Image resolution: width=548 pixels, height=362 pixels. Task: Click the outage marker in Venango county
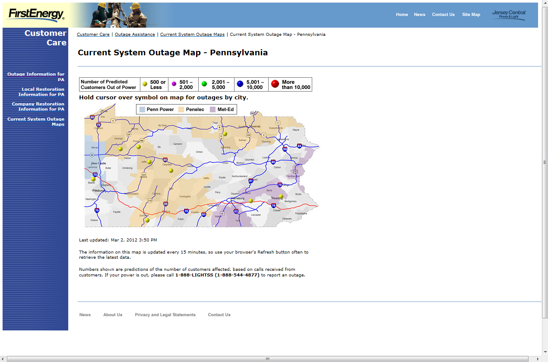[x=120, y=149]
